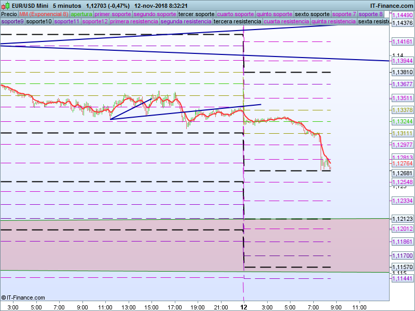Click the red current price tag 1,12764
Viewport: 415px width, 311px height.
coord(402,163)
